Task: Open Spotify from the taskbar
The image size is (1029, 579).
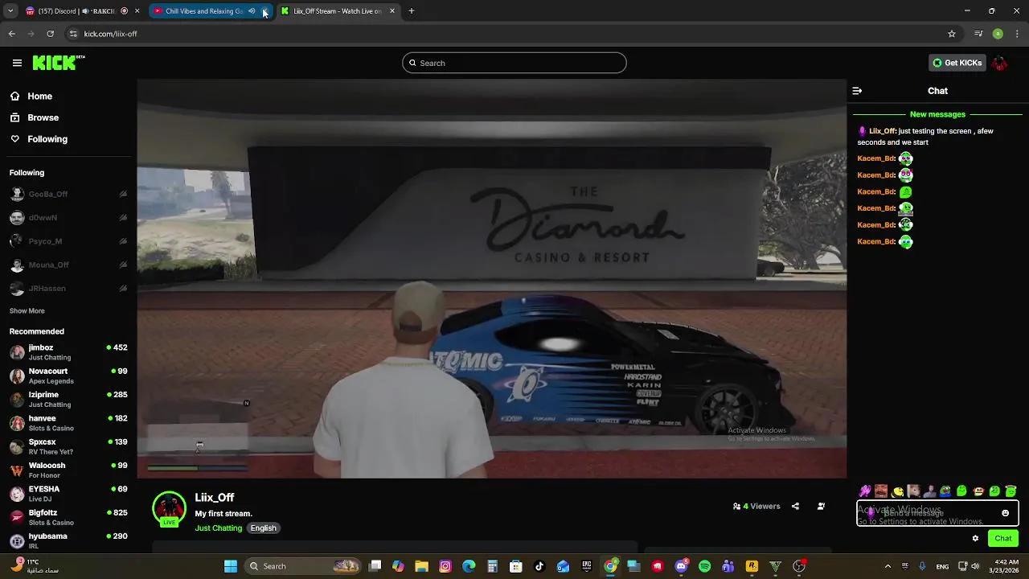Action: tap(704, 566)
